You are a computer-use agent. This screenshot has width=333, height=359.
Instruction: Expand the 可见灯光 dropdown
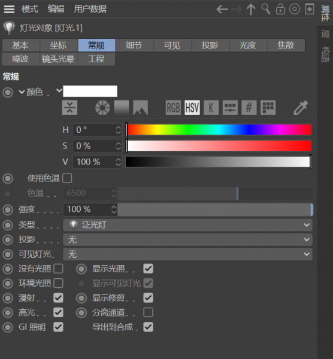(x=187, y=254)
